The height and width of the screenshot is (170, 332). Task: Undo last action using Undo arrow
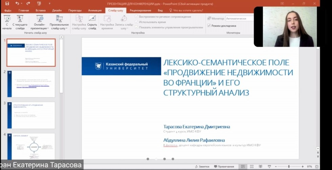coord(17,3)
